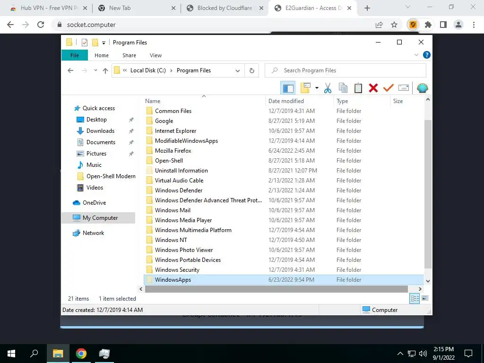Open a new Chrome tab with plus

coord(367,9)
